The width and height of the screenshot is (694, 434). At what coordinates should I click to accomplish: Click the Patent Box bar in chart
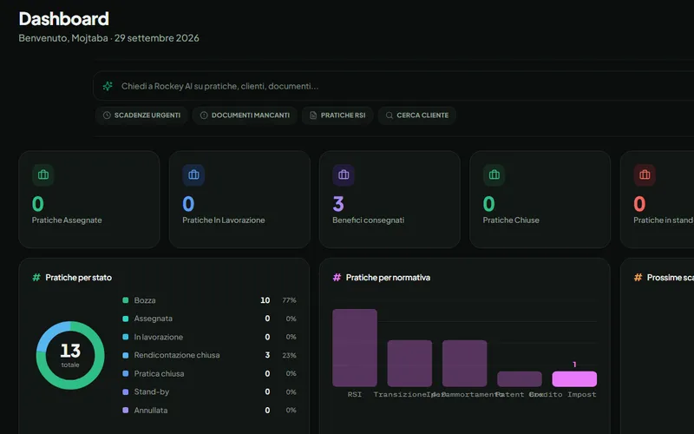pos(519,378)
